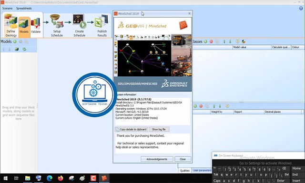Click the note icon in qualities toolbar

(227, 106)
